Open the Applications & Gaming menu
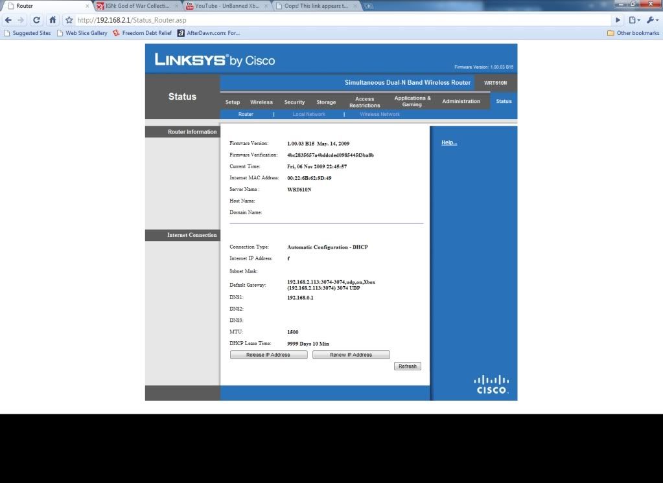The width and height of the screenshot is (663, 483). point(412,101)
